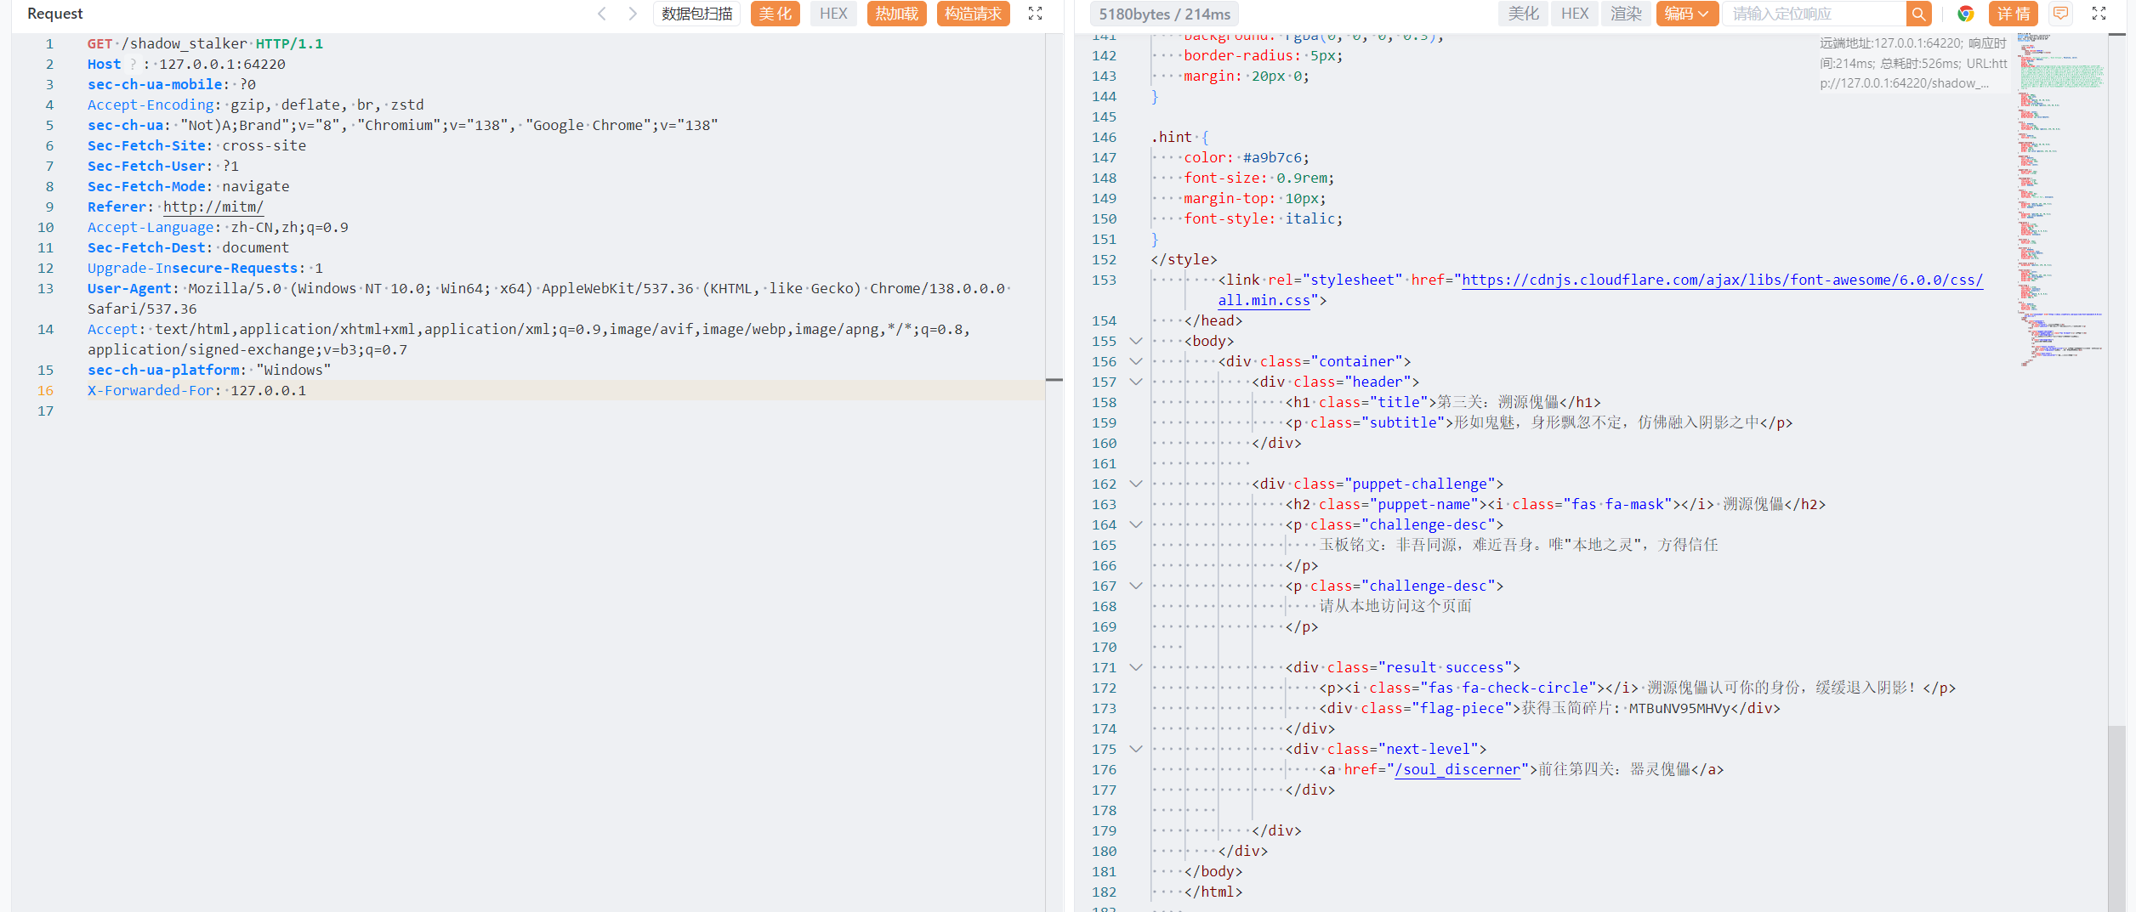Open response in Chrome browser icon
2136x912 pixels.
(x=1965, y=14)
